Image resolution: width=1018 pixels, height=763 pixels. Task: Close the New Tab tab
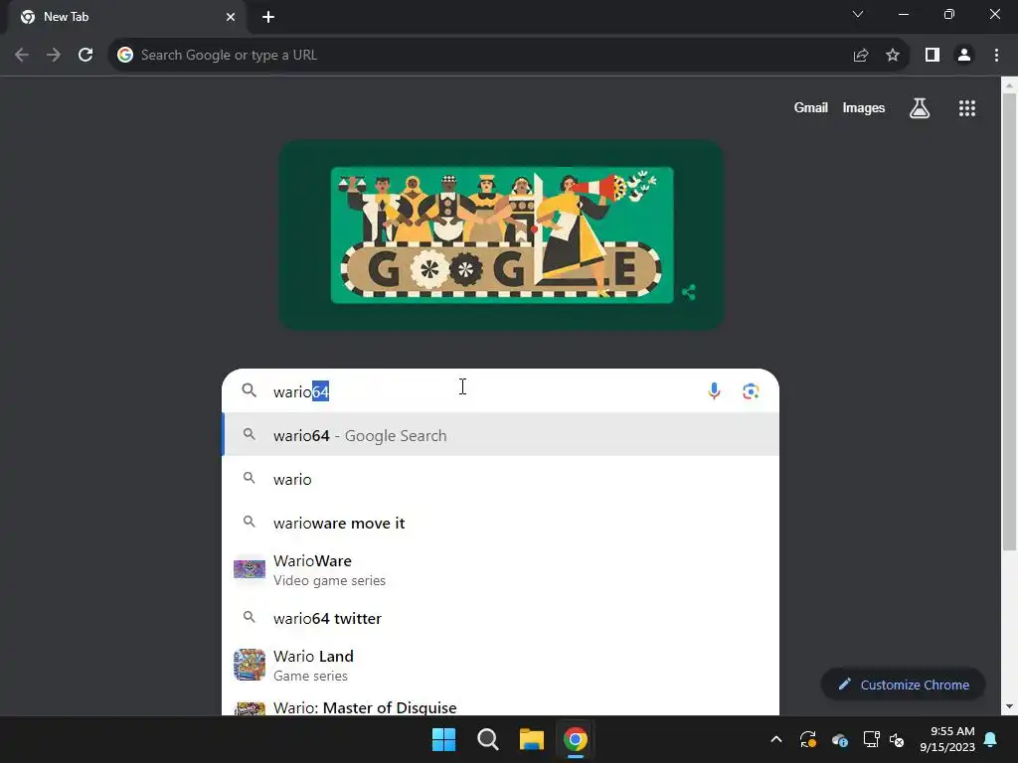231,17
